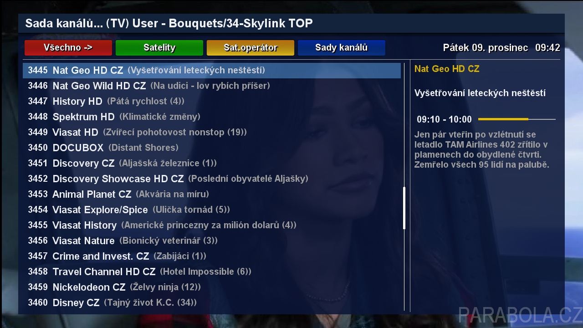
Task: Choose Discovery Showcase HD CZ
Action: (x=212, y=179)
